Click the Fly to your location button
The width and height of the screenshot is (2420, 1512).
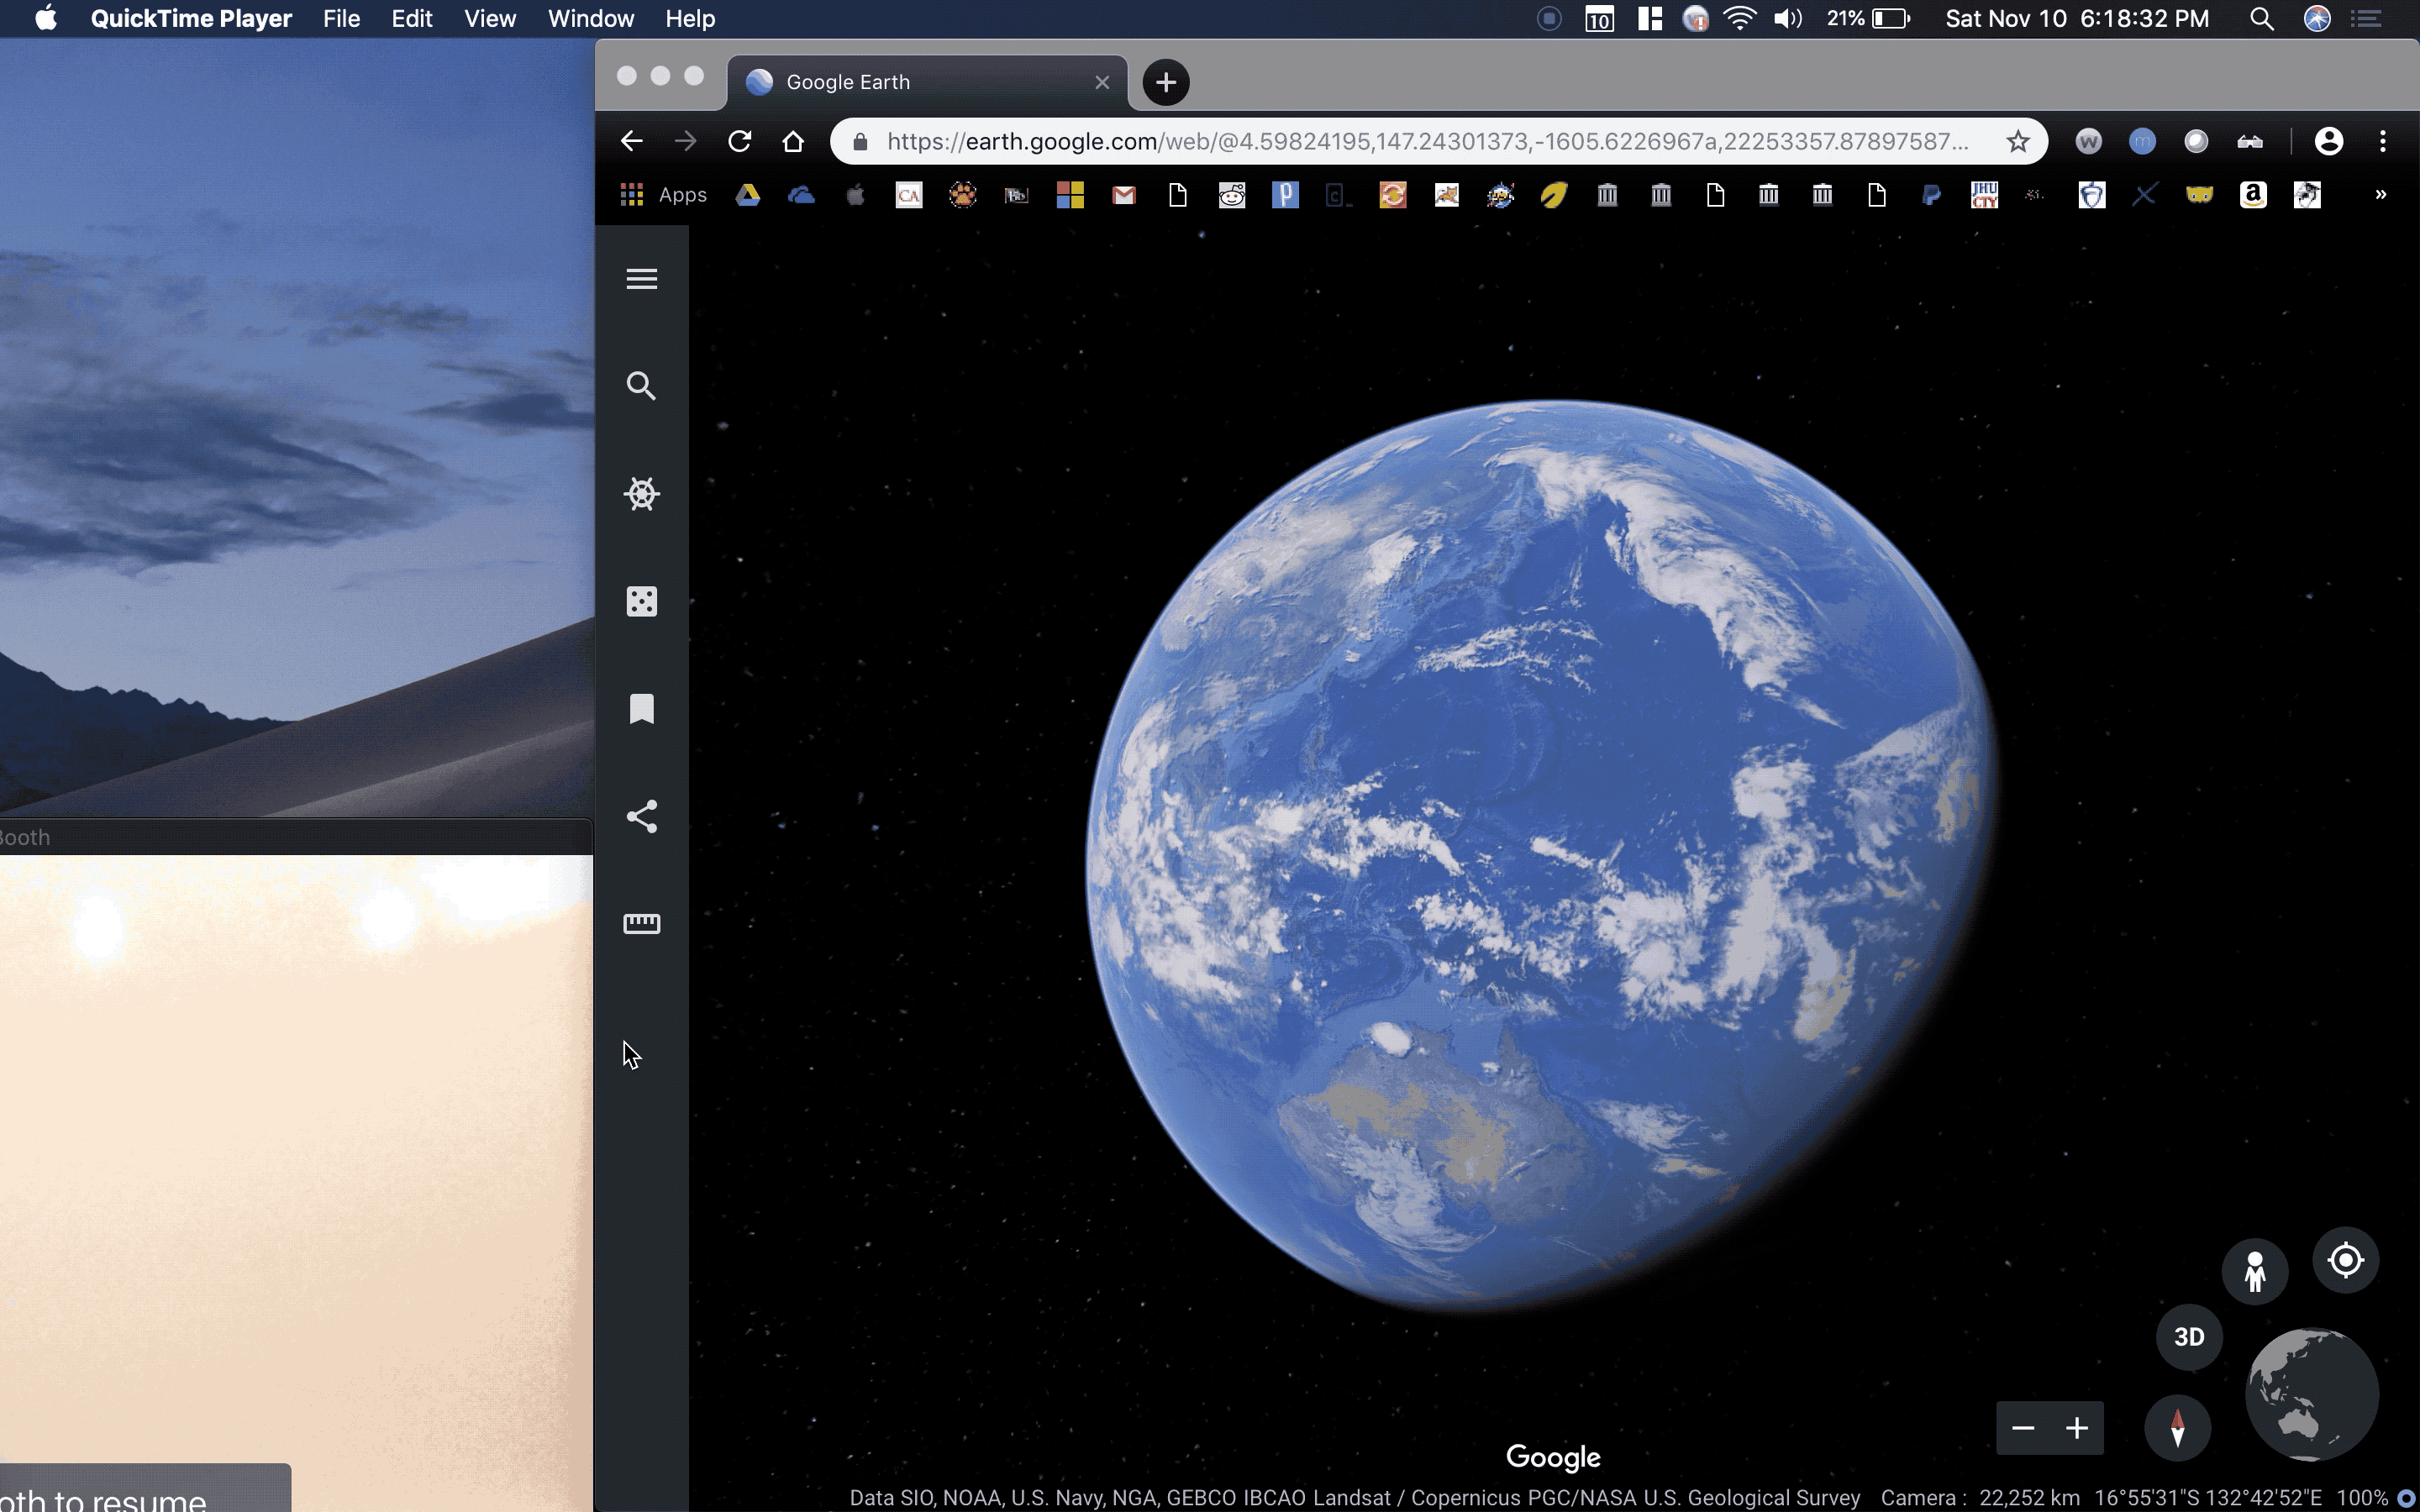click(x=2345, y=1260)
